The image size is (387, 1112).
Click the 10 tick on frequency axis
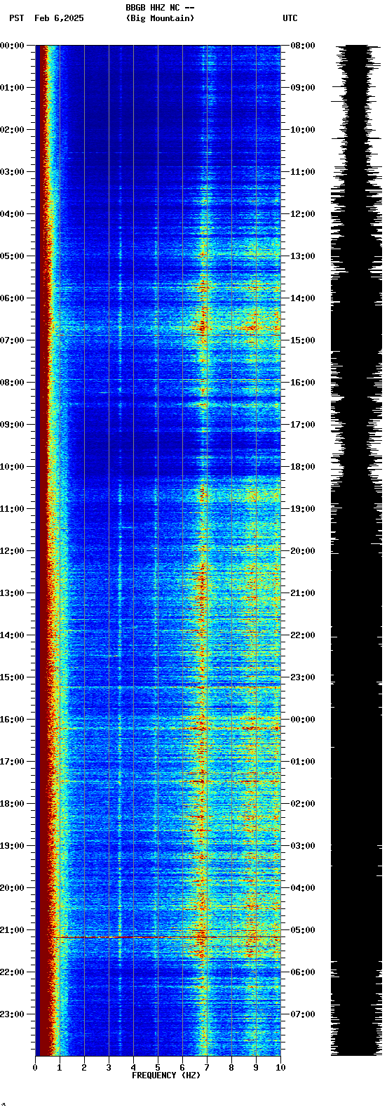pos(280,1068)
